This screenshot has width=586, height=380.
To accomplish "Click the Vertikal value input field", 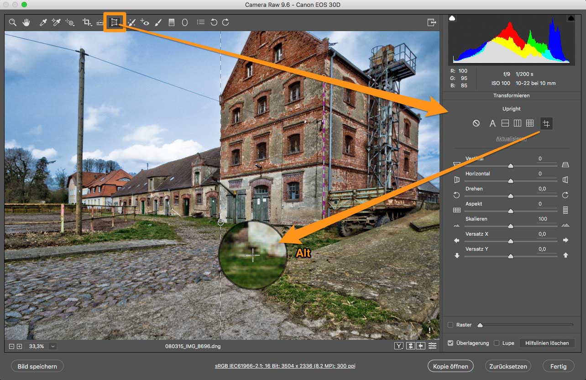I will [546, 159].
